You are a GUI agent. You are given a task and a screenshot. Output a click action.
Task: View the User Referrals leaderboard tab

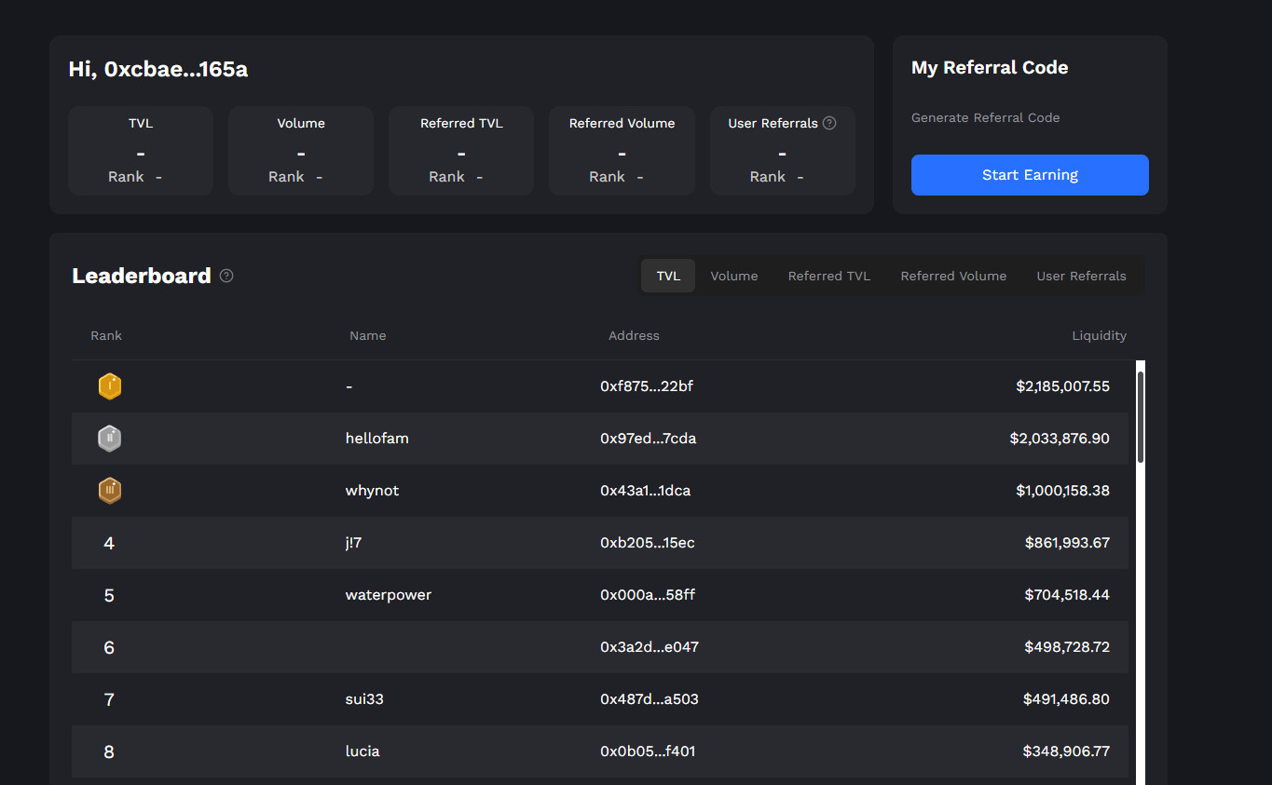click(1081, 276)
